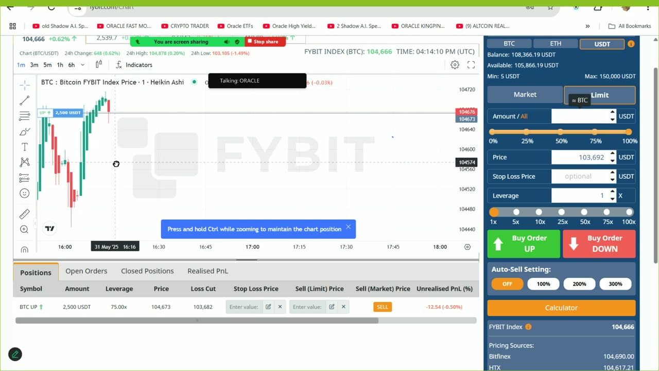Toggle the magnet mode icon
Viewport: 659px width, 371px height.
coord(24,250)
